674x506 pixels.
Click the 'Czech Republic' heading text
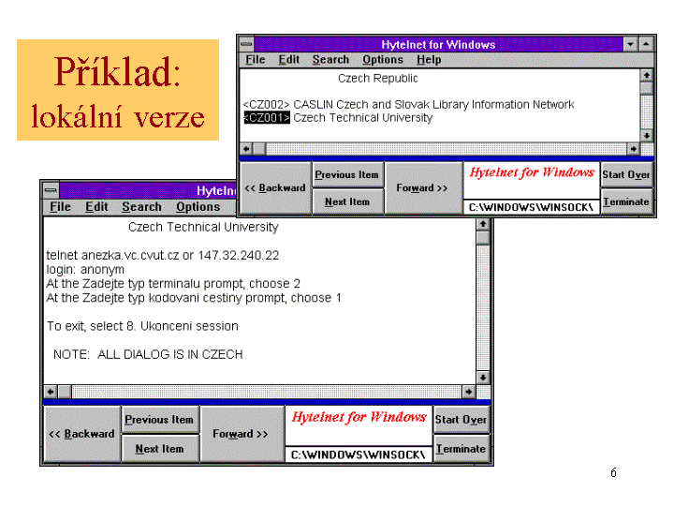click(377, 79)
